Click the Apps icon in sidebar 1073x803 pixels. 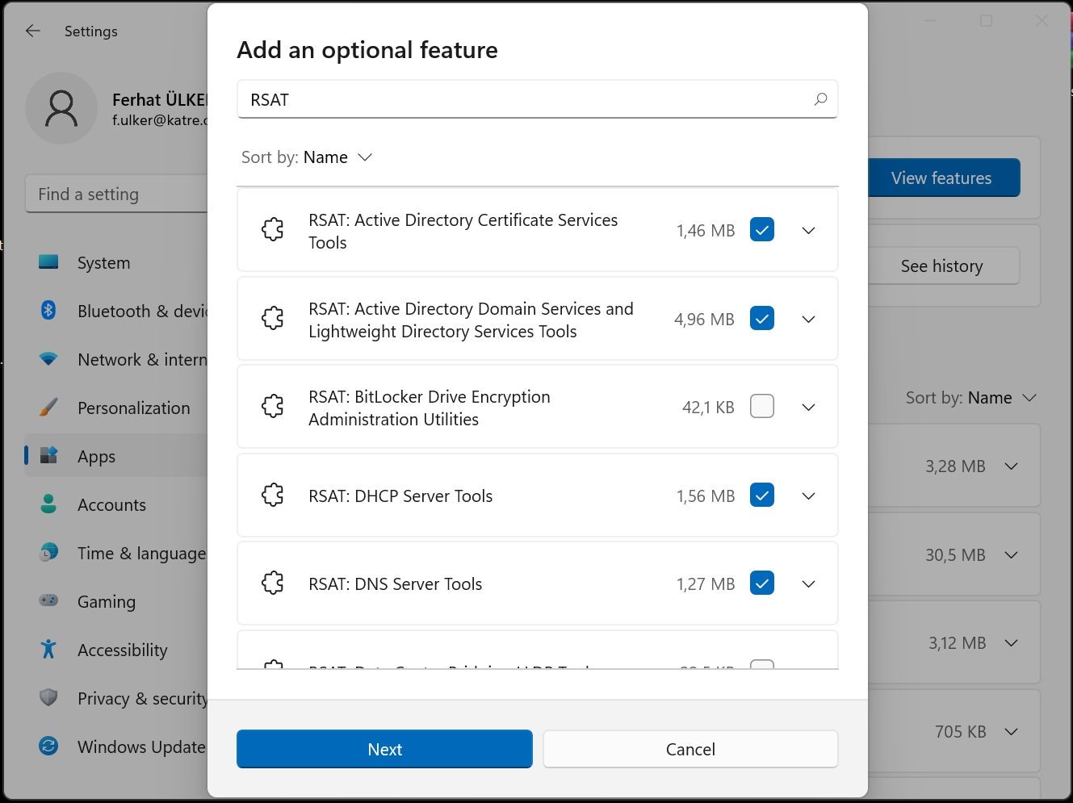pos(48,455)
